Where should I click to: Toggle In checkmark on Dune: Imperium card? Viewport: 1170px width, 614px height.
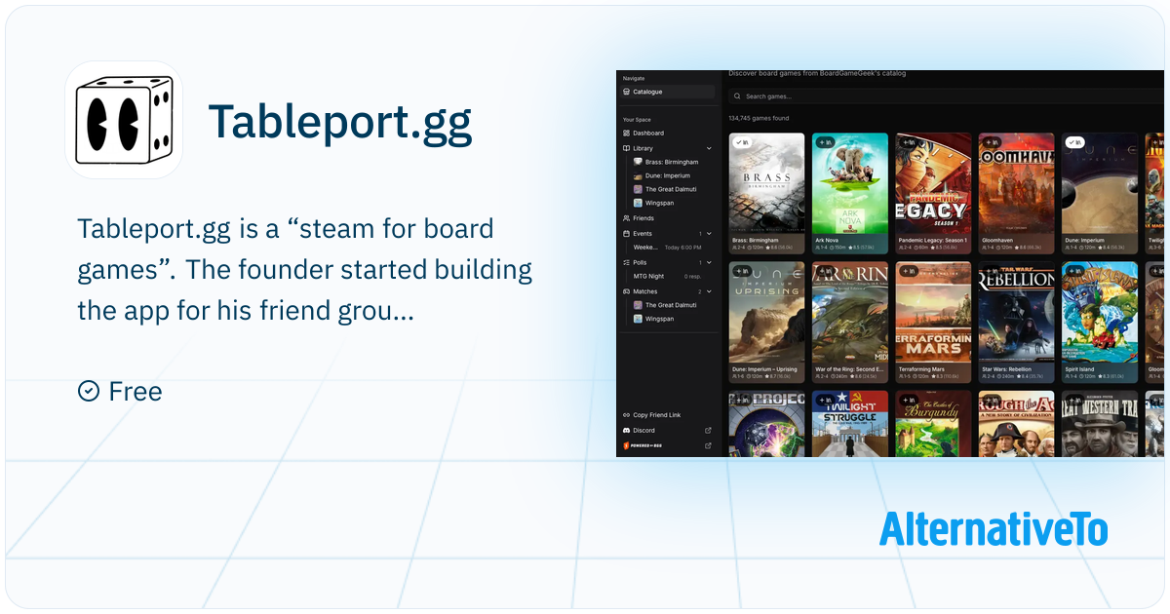click(x=1074, y=142)
